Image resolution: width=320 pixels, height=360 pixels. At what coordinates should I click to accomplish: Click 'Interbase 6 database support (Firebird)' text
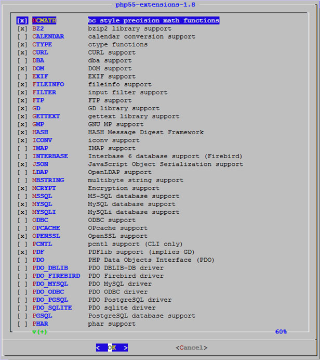165,156
